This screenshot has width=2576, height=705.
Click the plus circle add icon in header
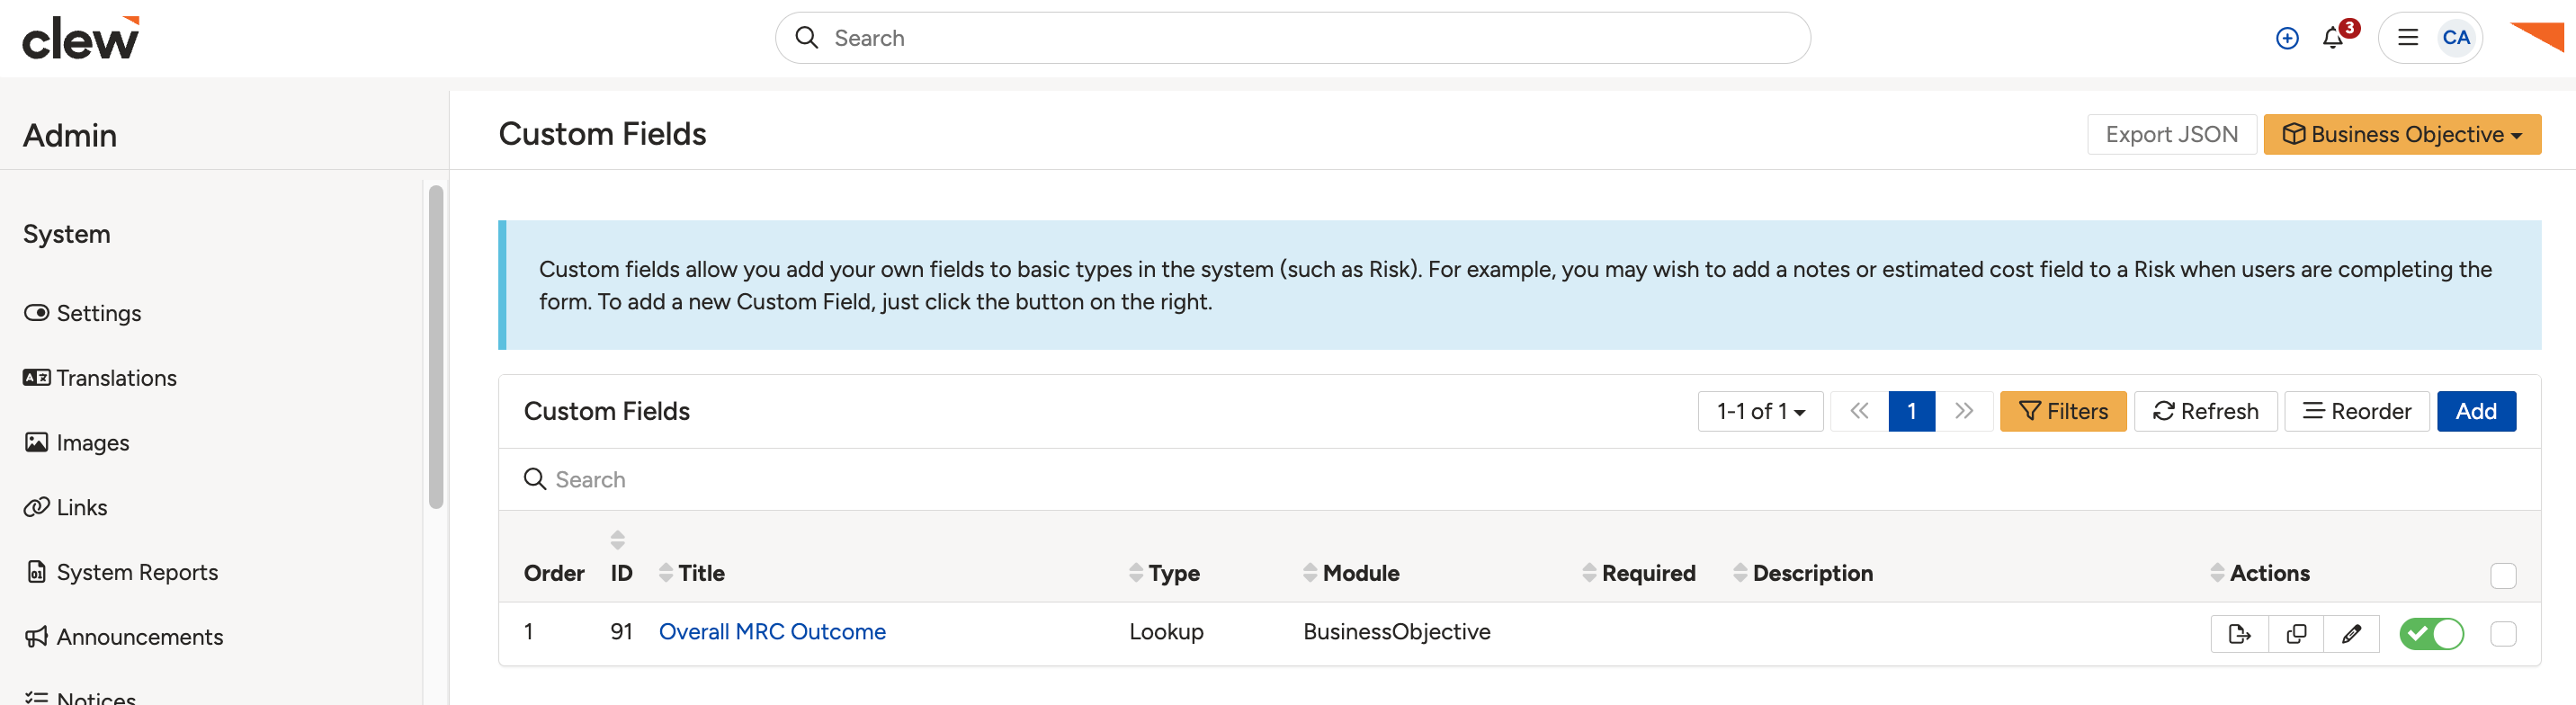tap(2286, 38)
